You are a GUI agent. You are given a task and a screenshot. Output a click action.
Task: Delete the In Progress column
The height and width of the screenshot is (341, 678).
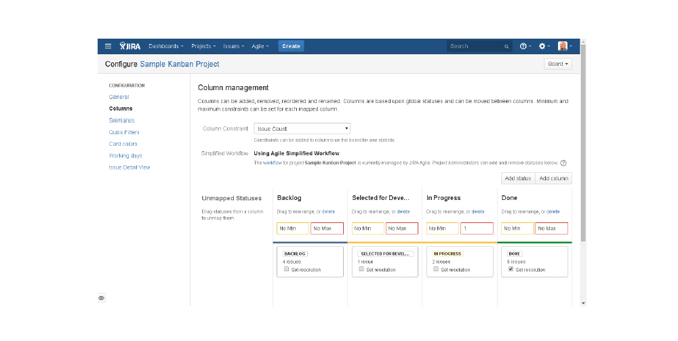478,212
